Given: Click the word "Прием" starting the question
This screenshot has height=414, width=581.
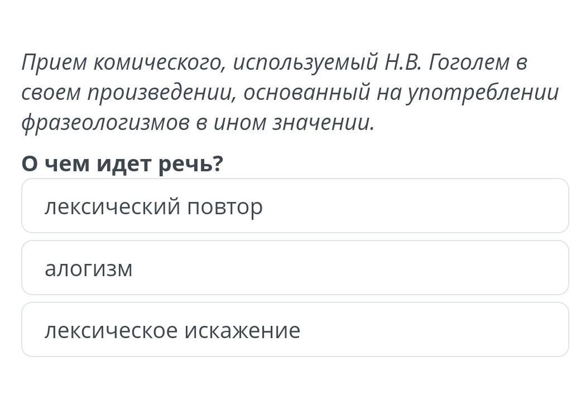Looking at the screenshot, I should [x=54, y=62].
